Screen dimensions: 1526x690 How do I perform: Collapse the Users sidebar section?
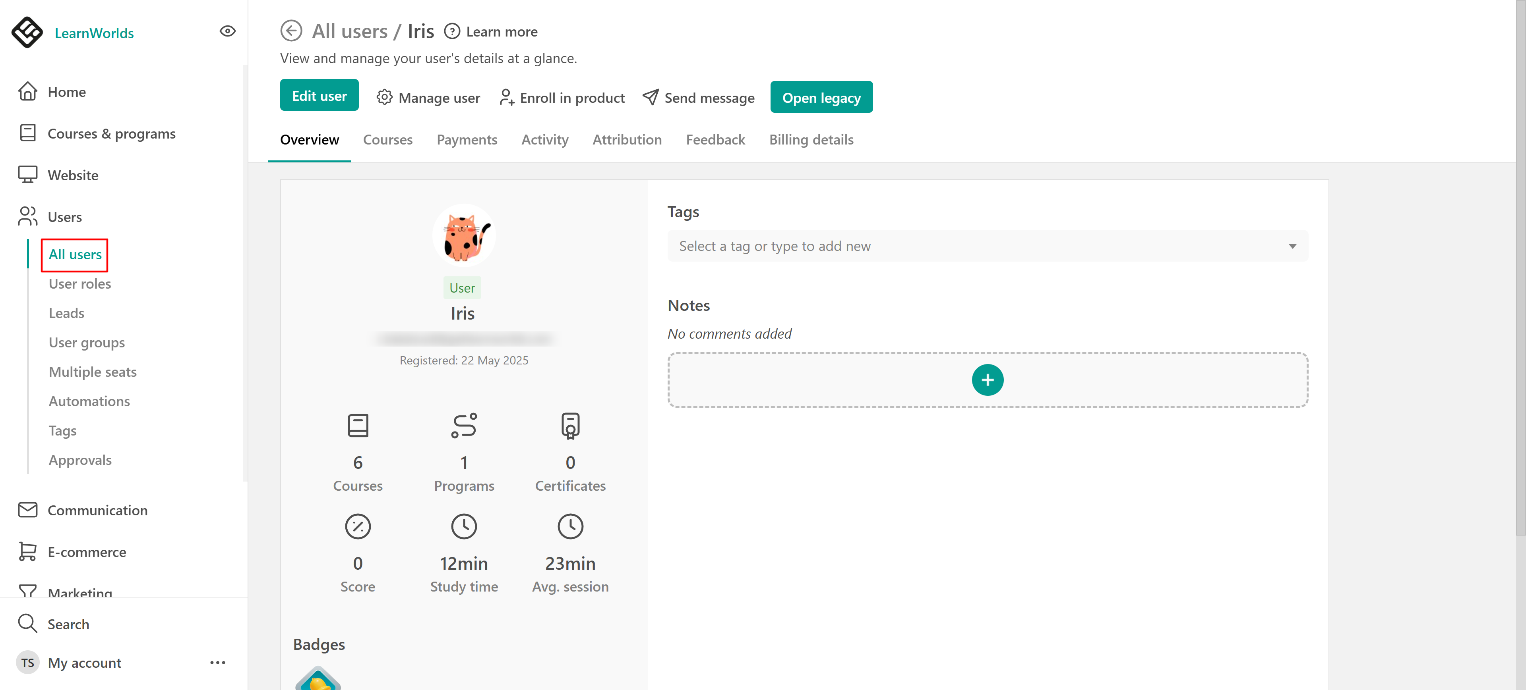(x=64, y=217)
